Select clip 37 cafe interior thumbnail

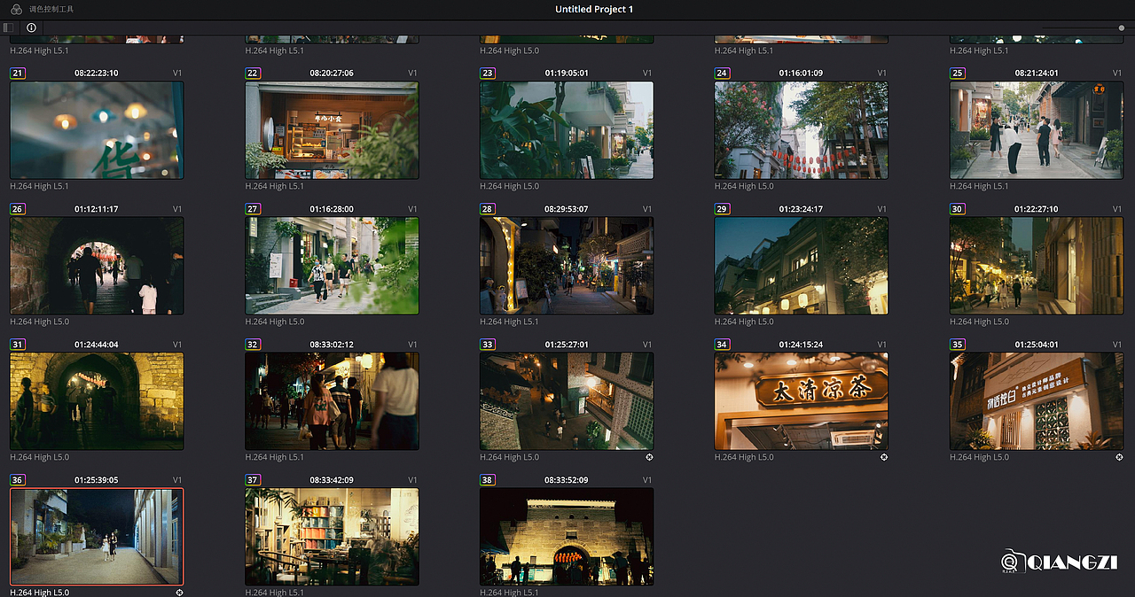[332, 537]
